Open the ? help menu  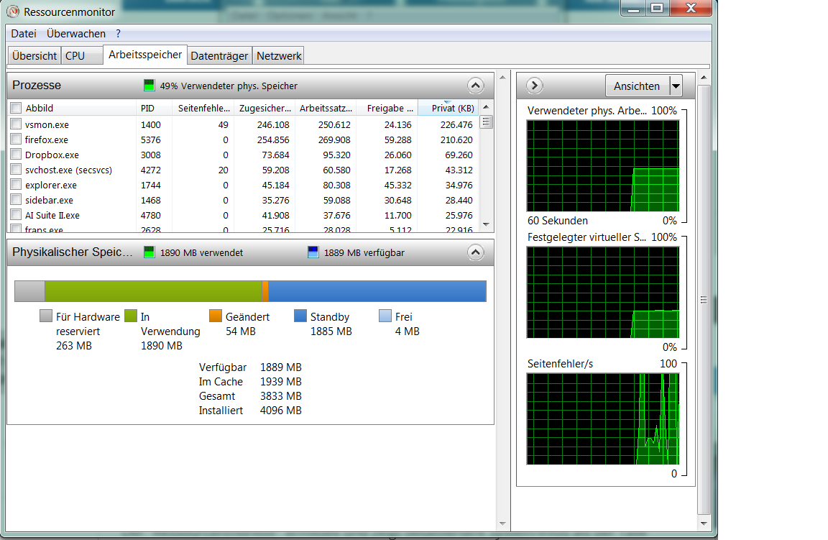point(119,33)
